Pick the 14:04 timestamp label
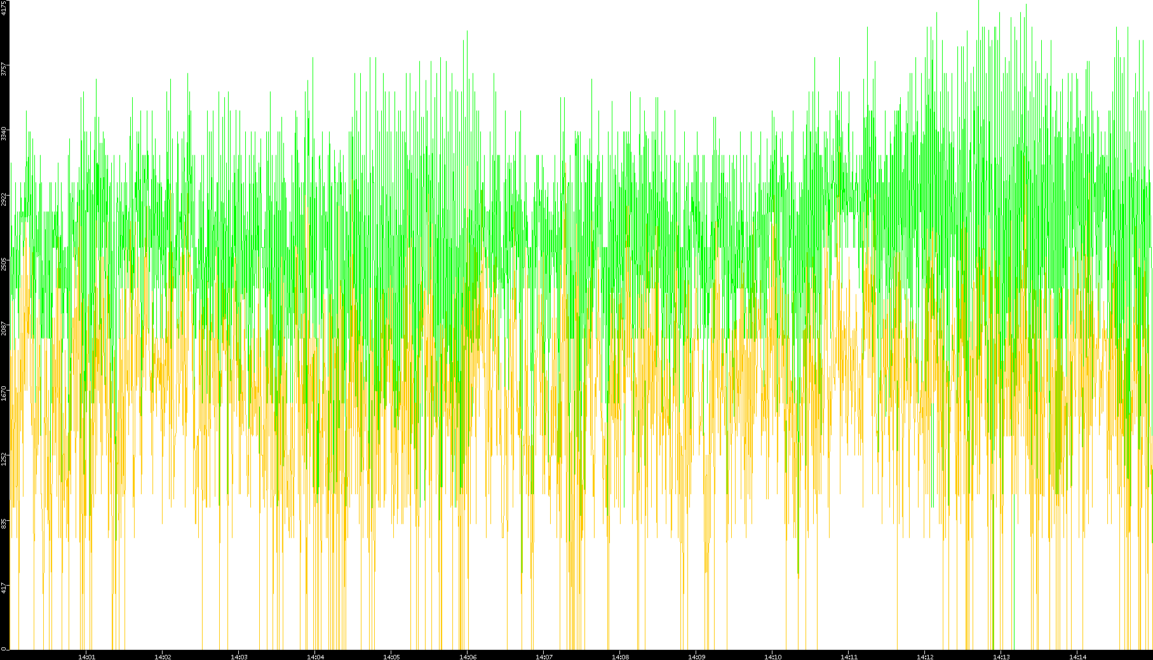The width and height of the screenshot is (1153, 660). point(315,656)
